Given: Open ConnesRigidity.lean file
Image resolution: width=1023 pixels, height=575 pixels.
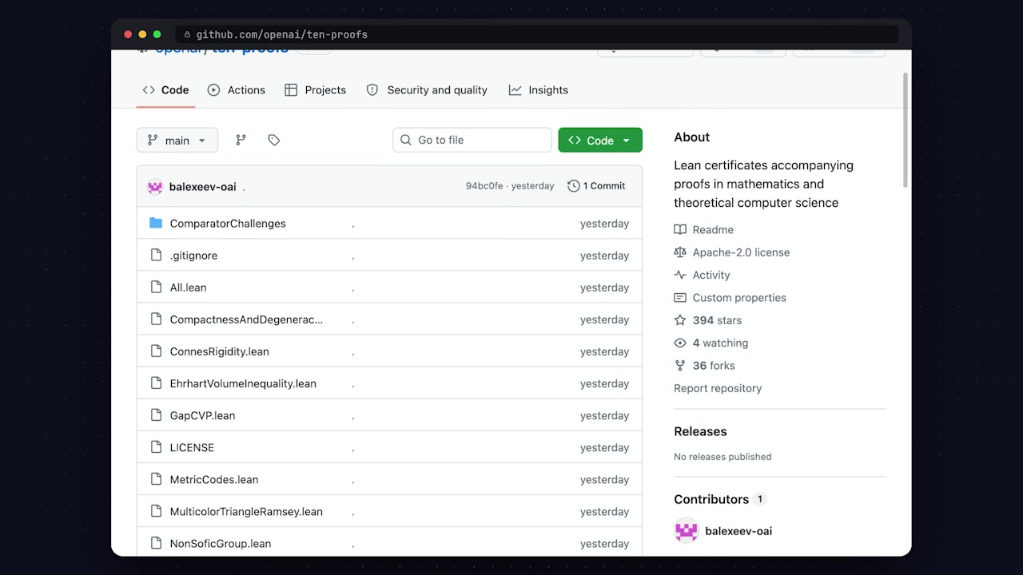Looking at the screenshot, I should [219, 351].
